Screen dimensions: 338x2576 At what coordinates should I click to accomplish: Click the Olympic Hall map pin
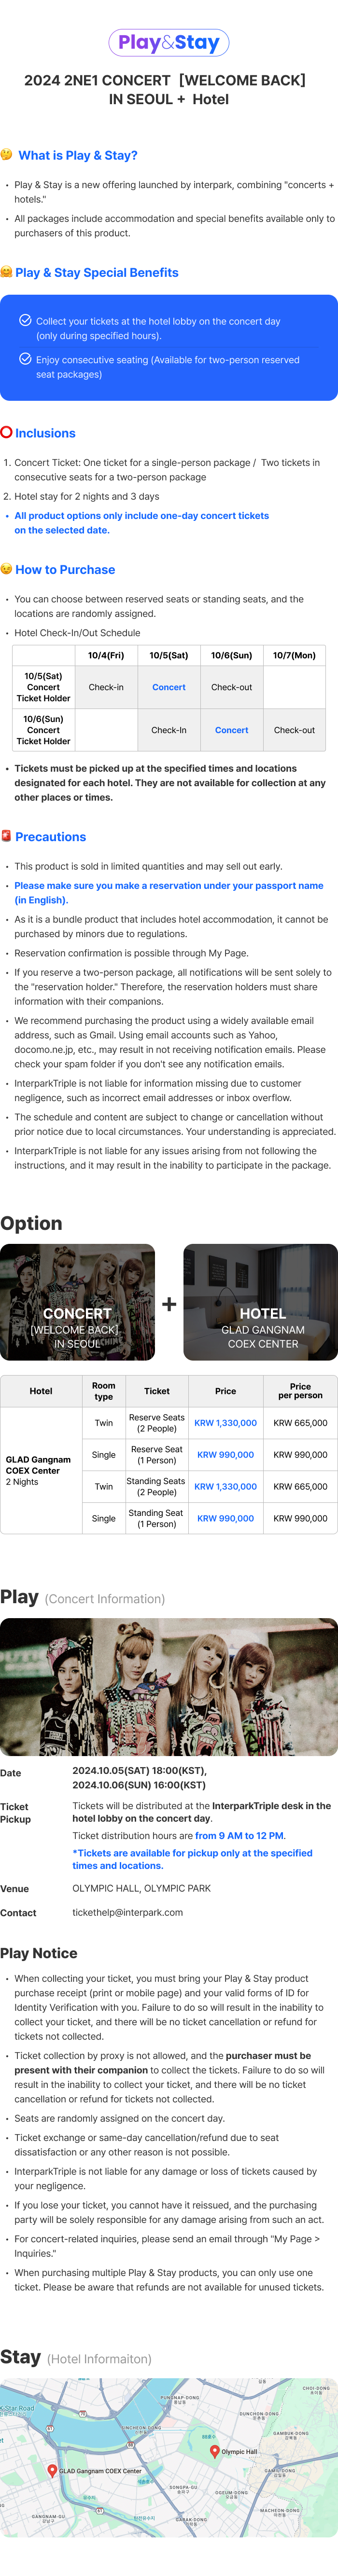[x=214, y=2450]
